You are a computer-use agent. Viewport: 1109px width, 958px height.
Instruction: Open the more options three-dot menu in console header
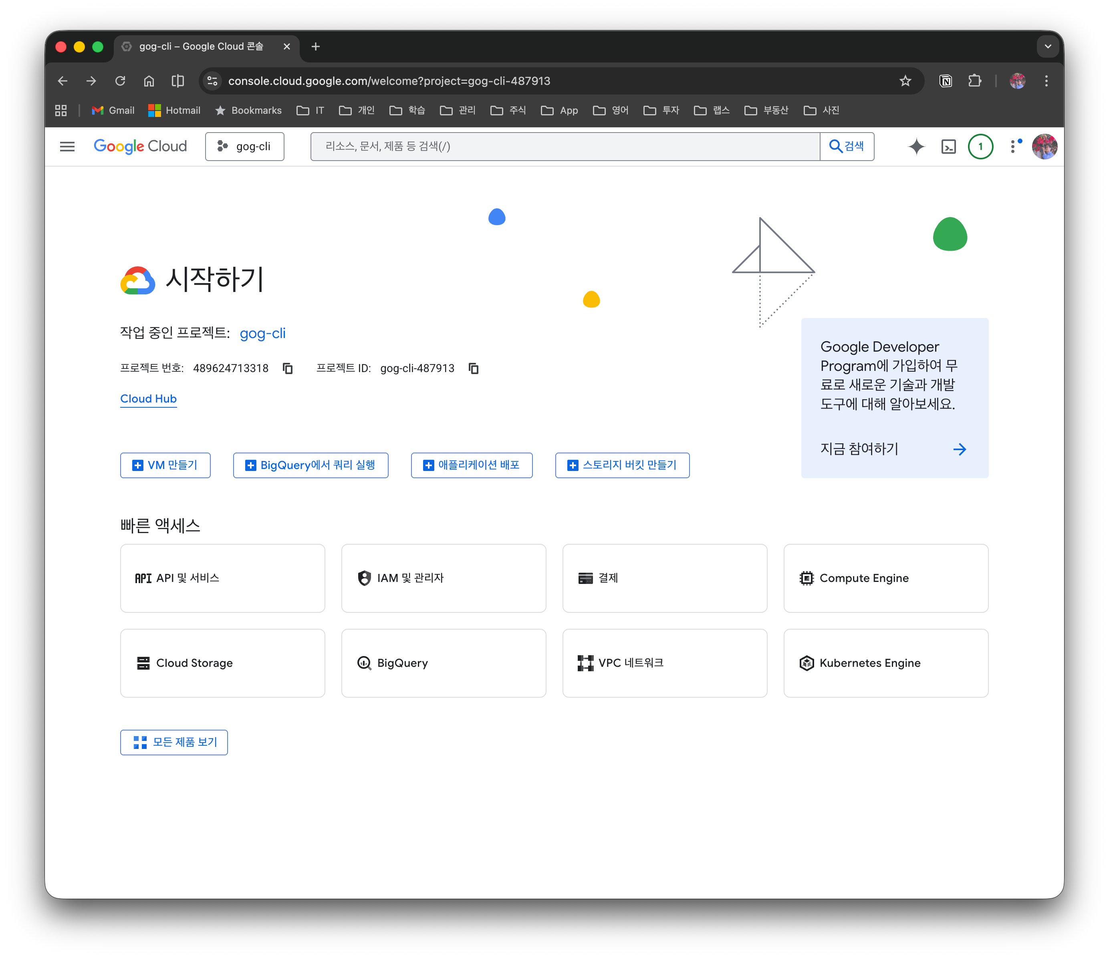[x=1012, y=146]
